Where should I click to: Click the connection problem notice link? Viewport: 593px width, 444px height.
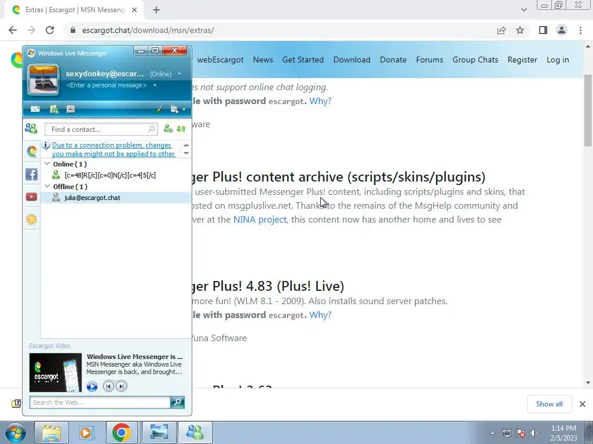pos(114,150)
